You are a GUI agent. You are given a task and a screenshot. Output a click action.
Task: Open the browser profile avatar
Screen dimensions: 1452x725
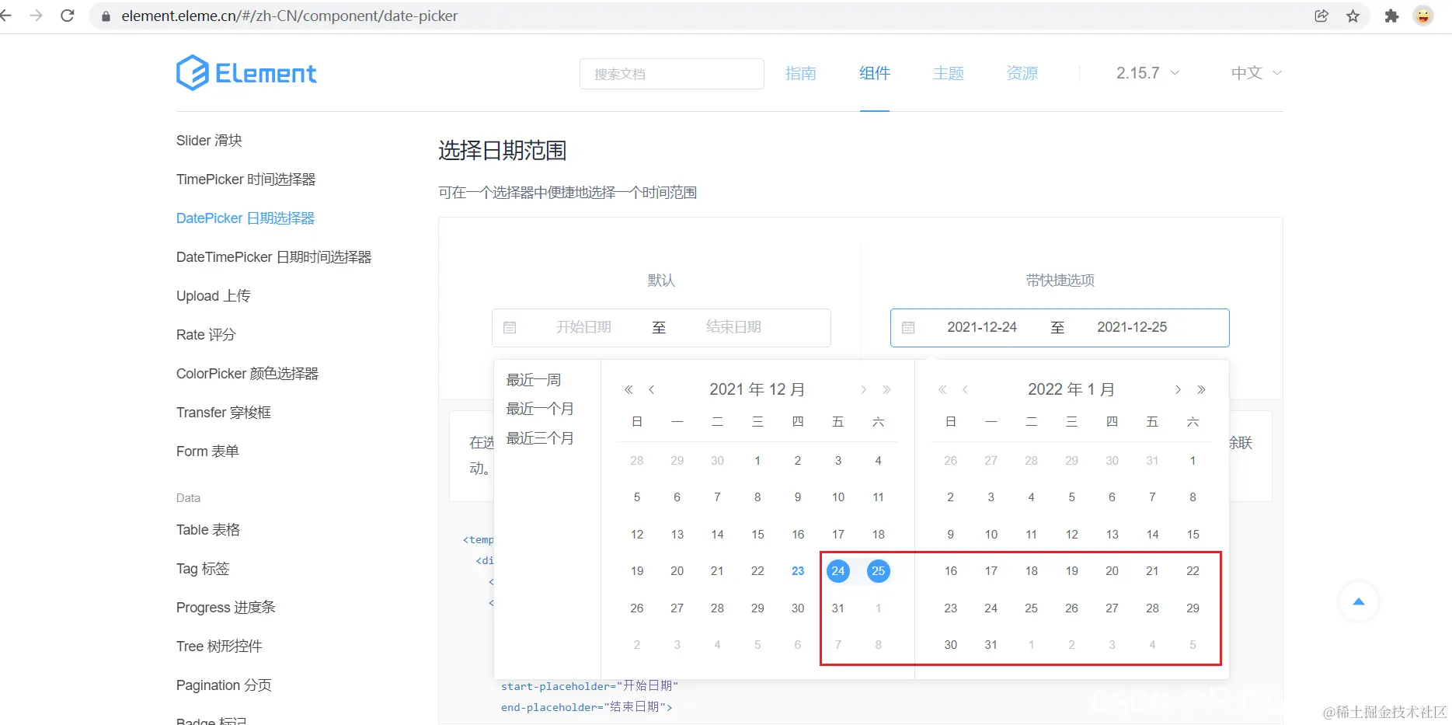[x=1423, y=16]
